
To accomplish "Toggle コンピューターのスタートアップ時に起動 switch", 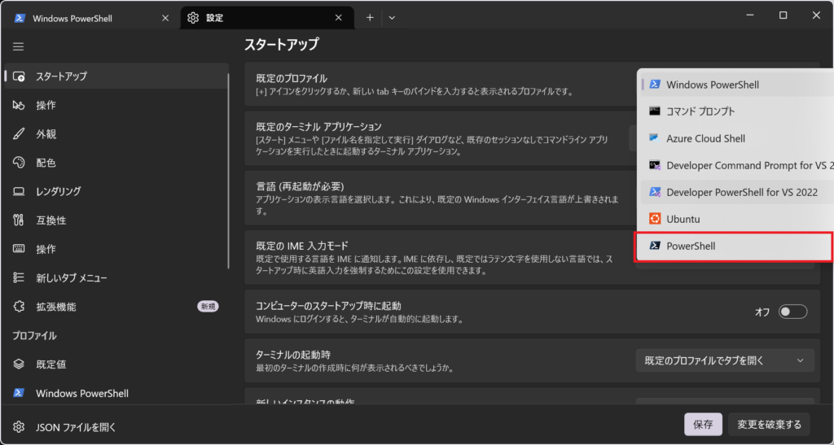I will [x=792, y=312].
